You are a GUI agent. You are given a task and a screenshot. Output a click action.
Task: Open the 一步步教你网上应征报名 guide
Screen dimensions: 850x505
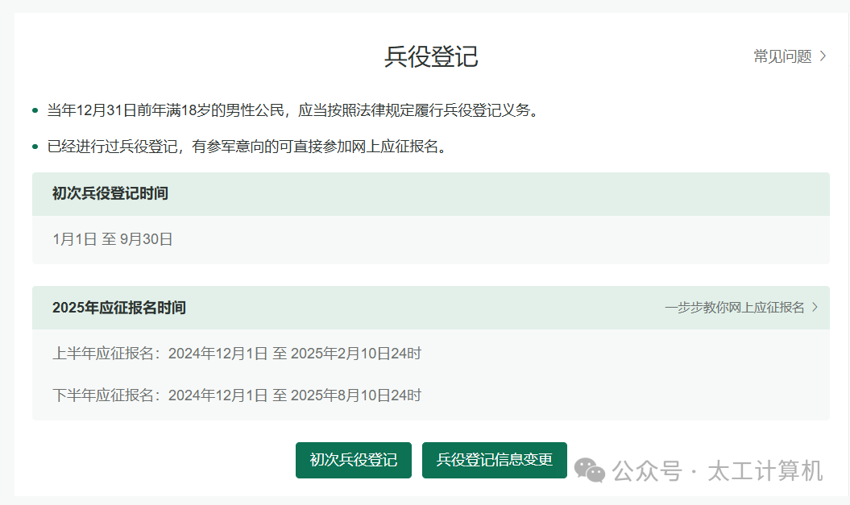(735, 308)
